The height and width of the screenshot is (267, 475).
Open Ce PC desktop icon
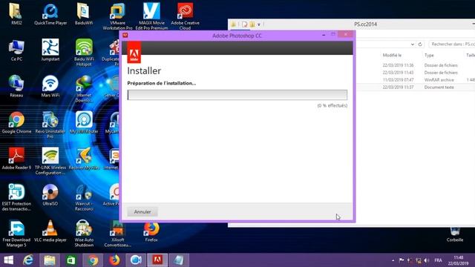[x=16, y=50]
